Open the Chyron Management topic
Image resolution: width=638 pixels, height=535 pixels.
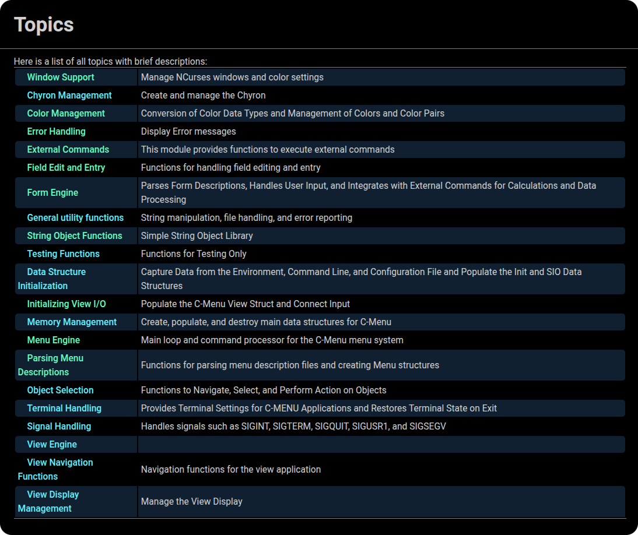[x=69, y=95]
